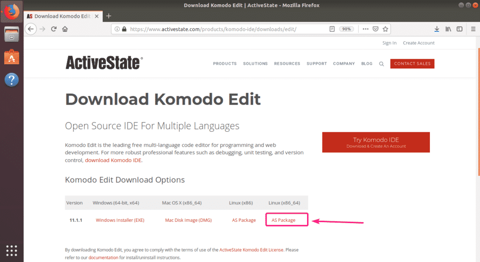480x262 pixels.
Task: Click the website search magnifier icon
Action: coord(382,64)
